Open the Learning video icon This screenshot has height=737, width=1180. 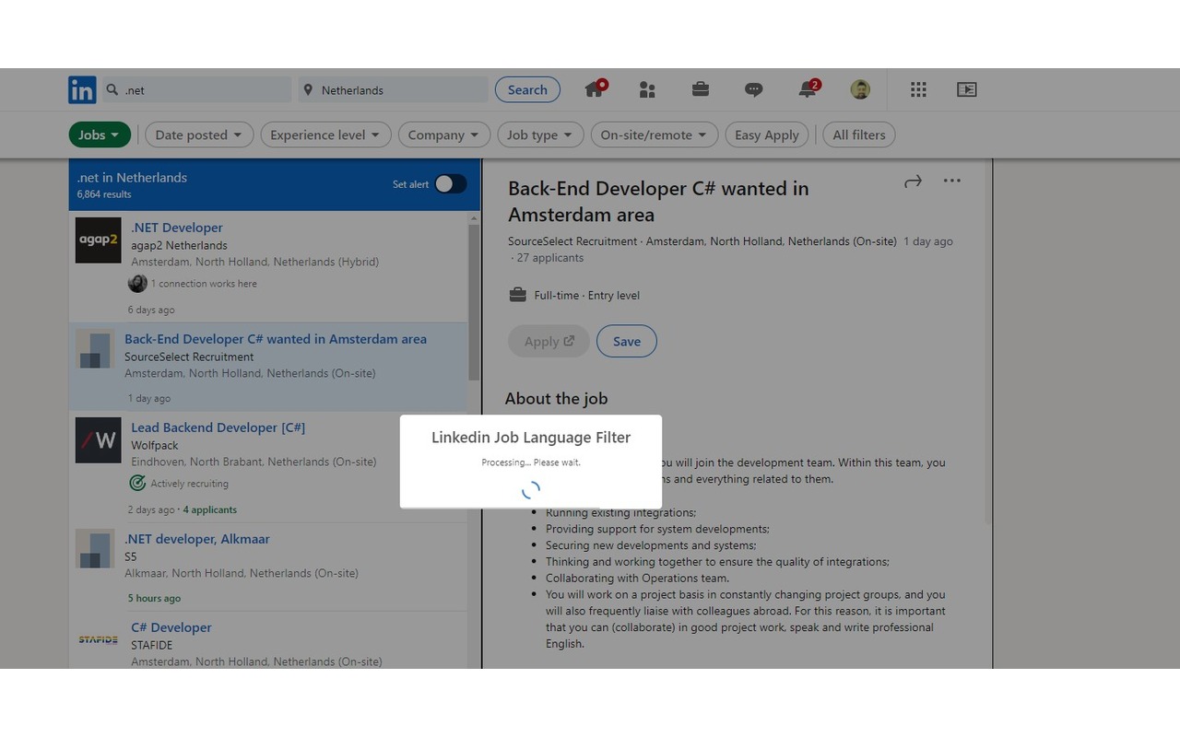pos(966,89)
